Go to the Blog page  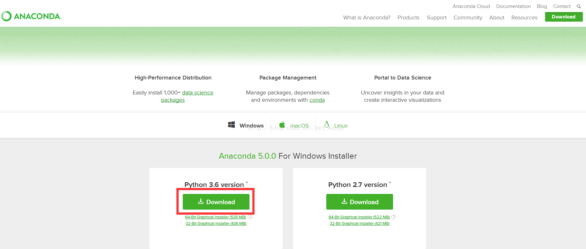(x=542, y=6)
